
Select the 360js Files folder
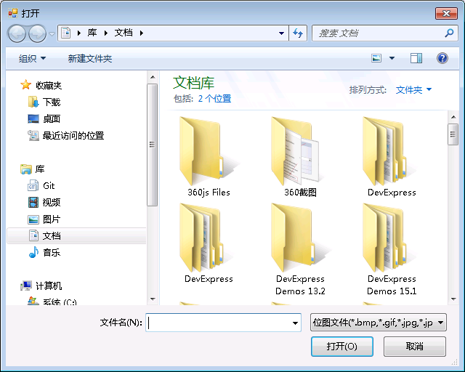pyautogui.click(x=209, y=157)
